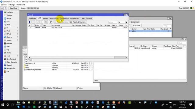Click the enable rule checkmark icon

tap(38, 22)
